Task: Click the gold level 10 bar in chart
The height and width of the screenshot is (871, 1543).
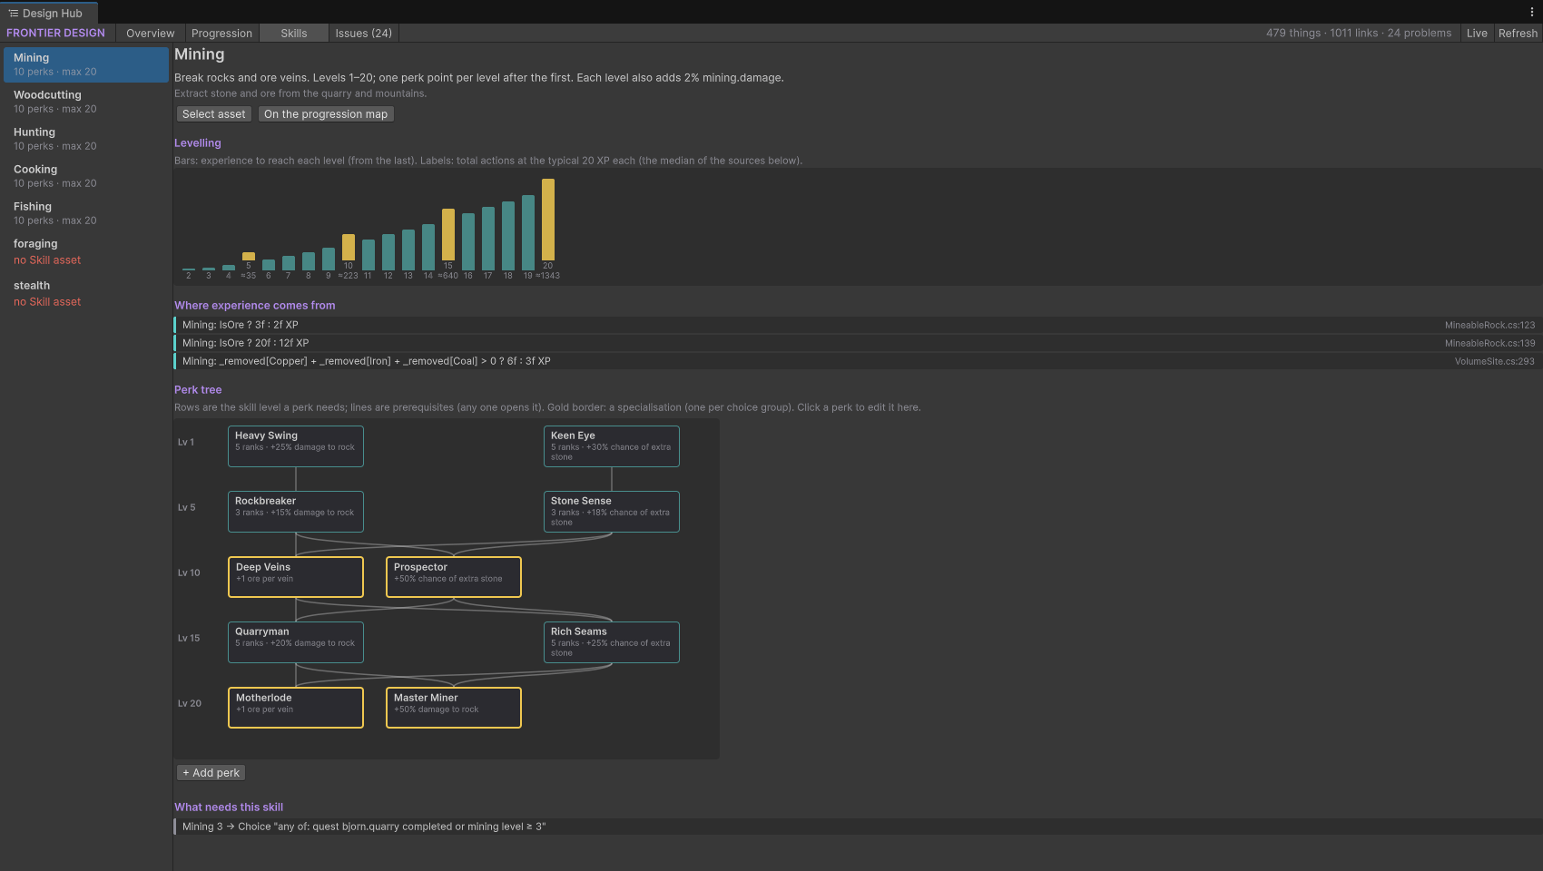Action: (349, 248)
